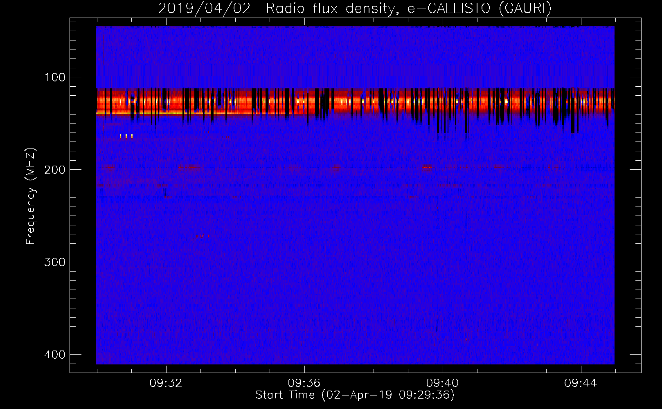Screen dimensions: 662x409
Task: Click the 400 MHz frequency tick label
Action: [55, 355]
